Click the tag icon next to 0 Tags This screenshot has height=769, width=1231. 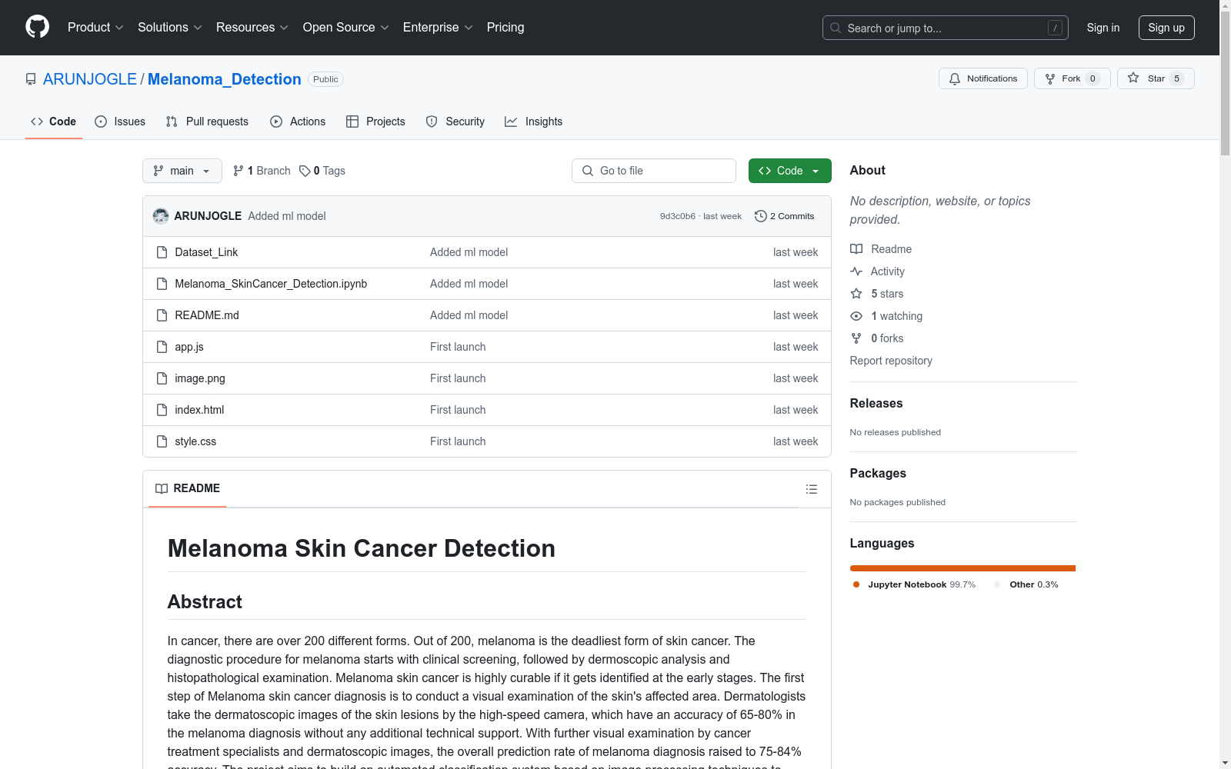[x=305, y=171]
